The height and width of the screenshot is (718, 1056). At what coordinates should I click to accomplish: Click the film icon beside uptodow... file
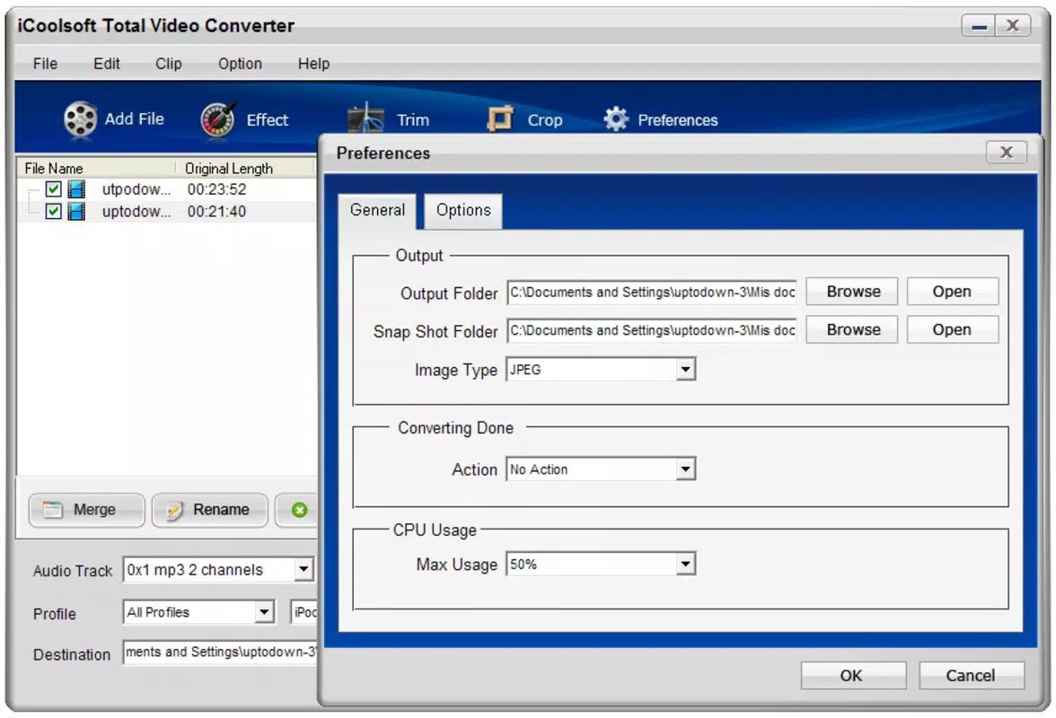[77, 211]
